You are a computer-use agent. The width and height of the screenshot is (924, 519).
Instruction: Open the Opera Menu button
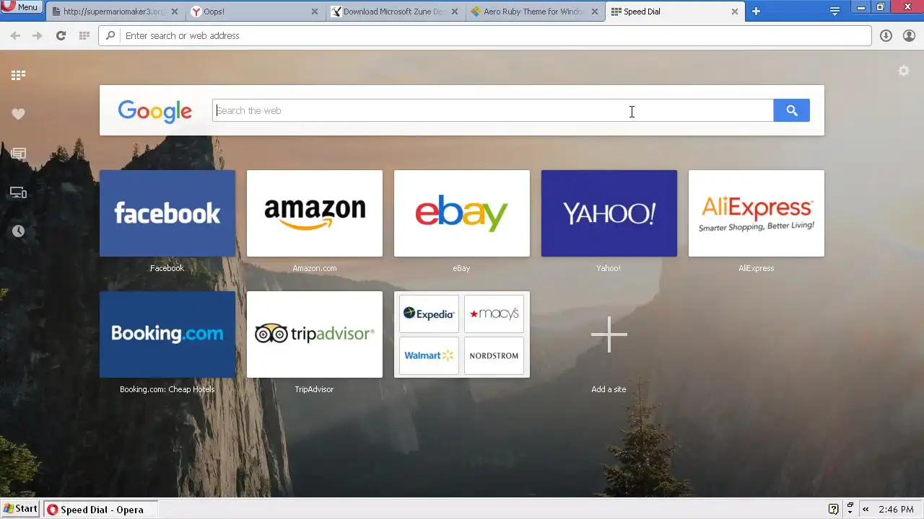click(22, 7)
